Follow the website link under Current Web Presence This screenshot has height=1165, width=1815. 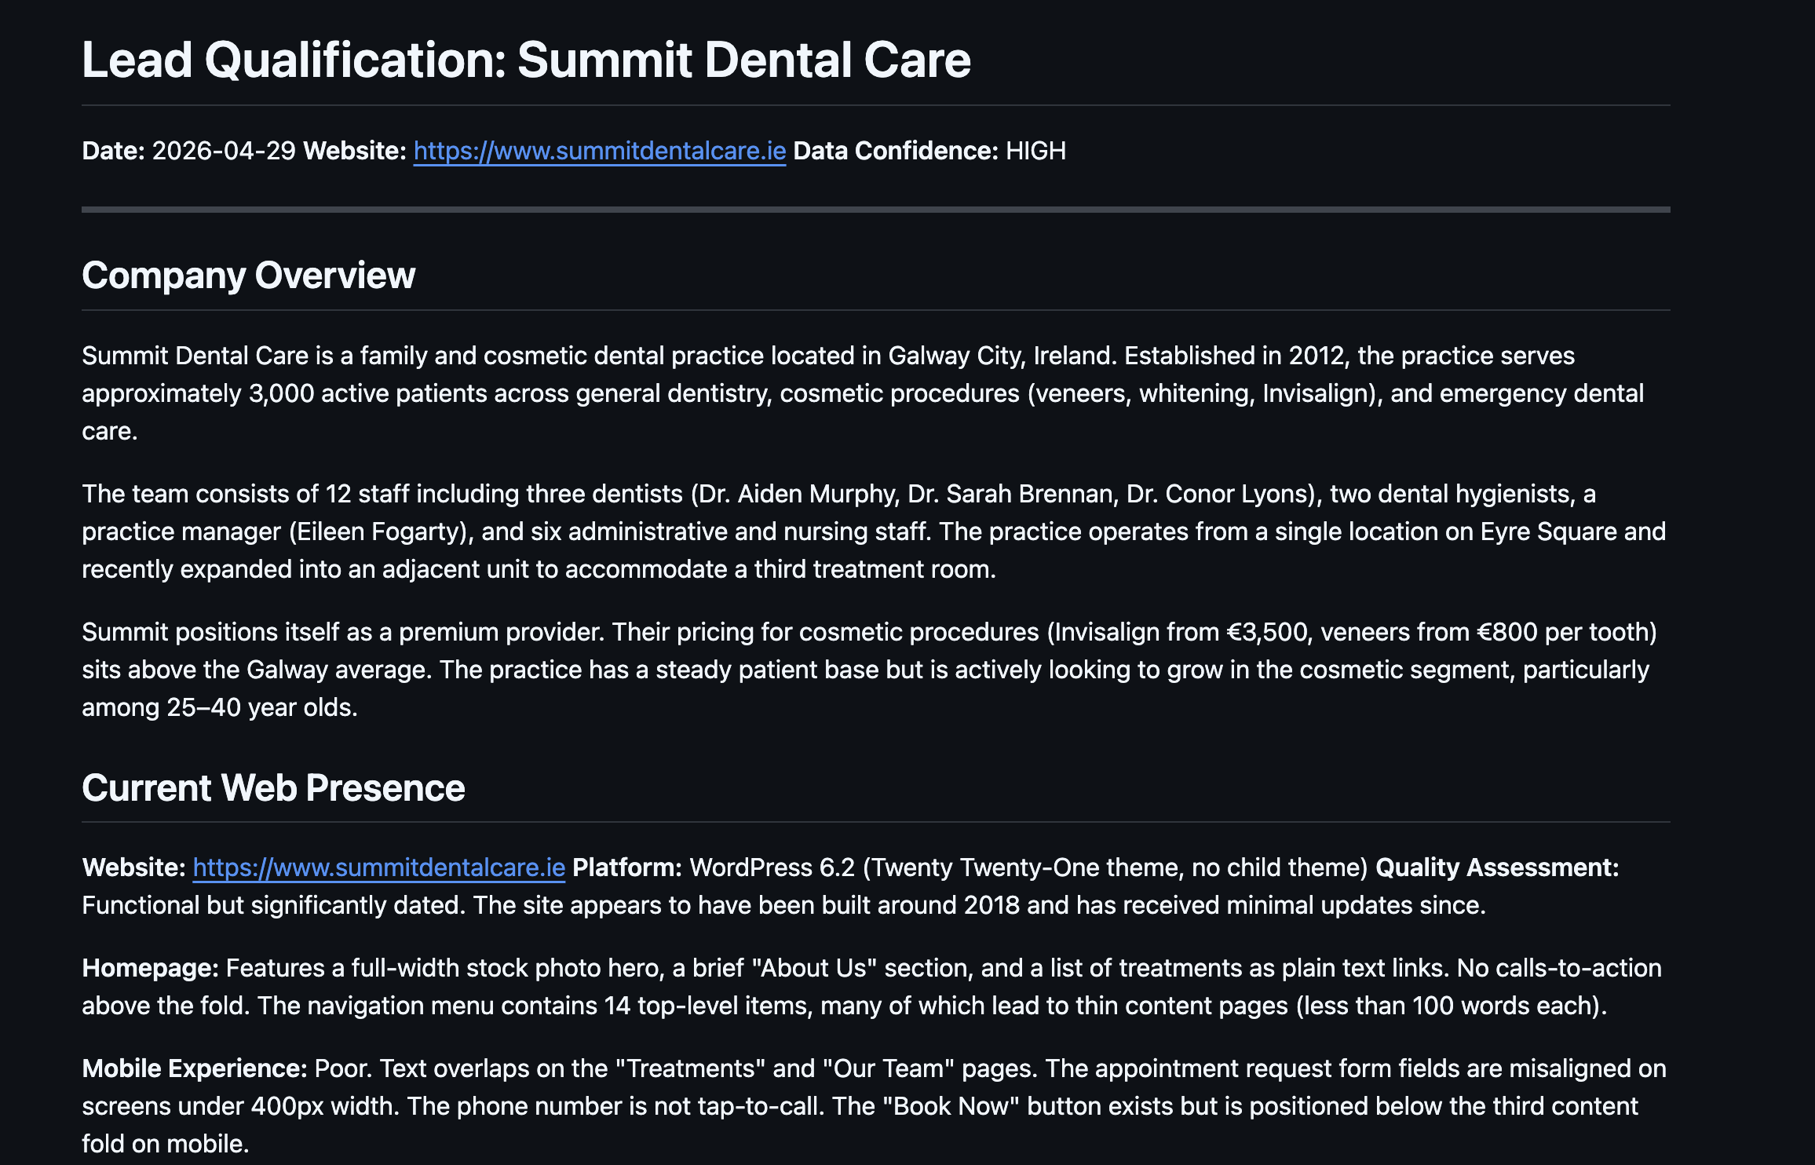coord(378,867)
